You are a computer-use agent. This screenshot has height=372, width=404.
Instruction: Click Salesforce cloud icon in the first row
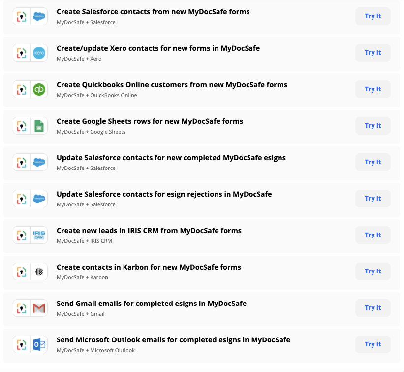(39, 16)
